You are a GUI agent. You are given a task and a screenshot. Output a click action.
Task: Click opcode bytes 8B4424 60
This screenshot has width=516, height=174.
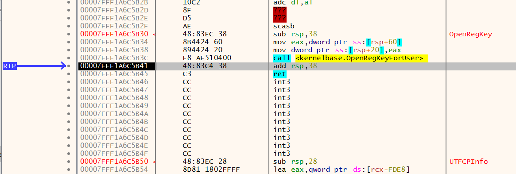(203, 42)
